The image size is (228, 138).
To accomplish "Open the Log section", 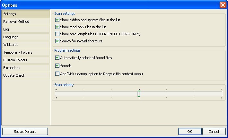I will point(26,29).
